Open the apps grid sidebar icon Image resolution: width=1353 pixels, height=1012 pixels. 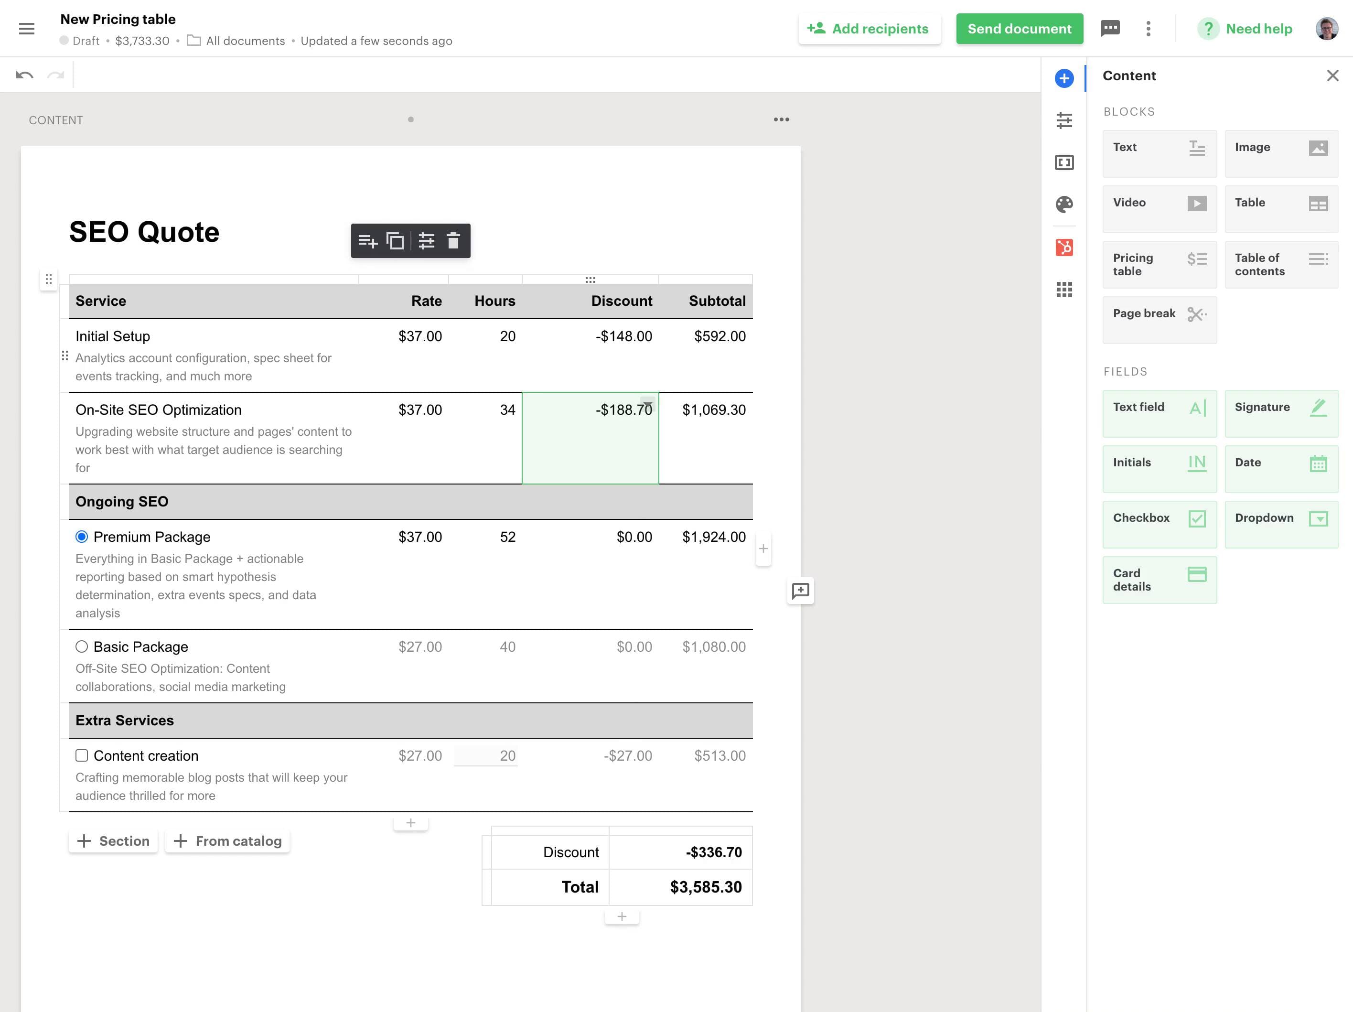pyautogui.click(x=1064, y=290)
